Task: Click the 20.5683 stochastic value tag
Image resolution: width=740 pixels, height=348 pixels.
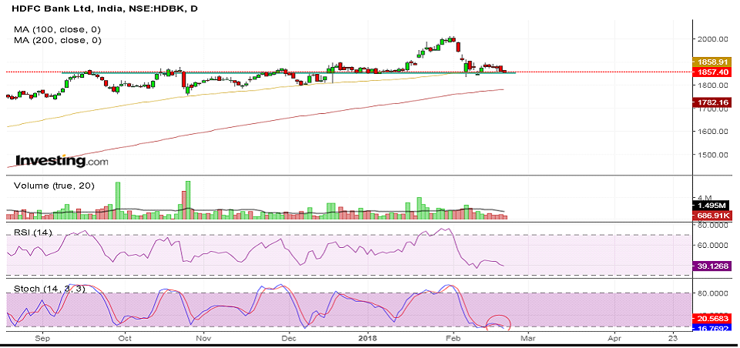Action: pyautogui.click(x=714, y=317)
